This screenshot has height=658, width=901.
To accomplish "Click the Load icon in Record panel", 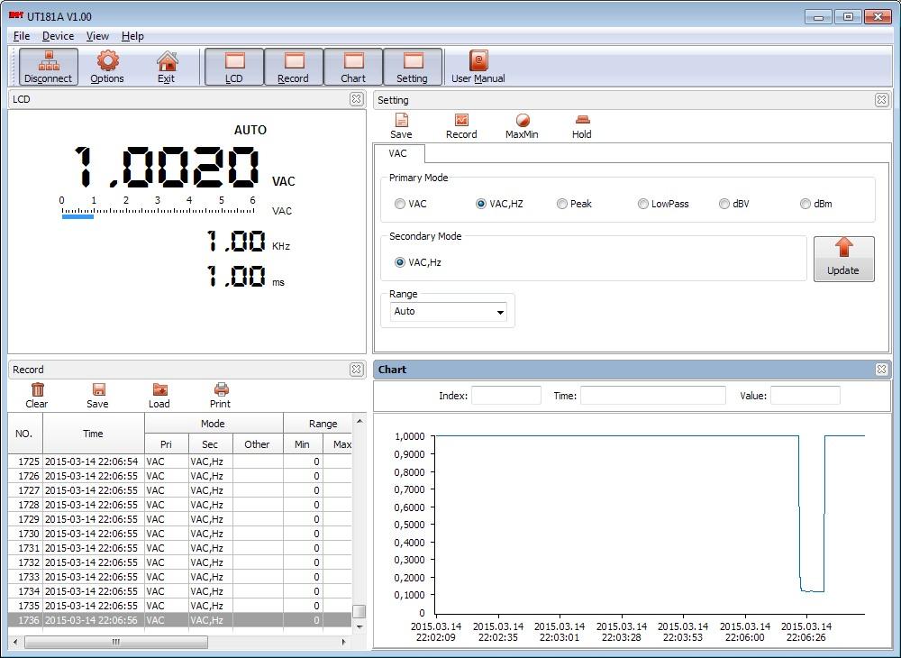I will [x=159, y=394].
